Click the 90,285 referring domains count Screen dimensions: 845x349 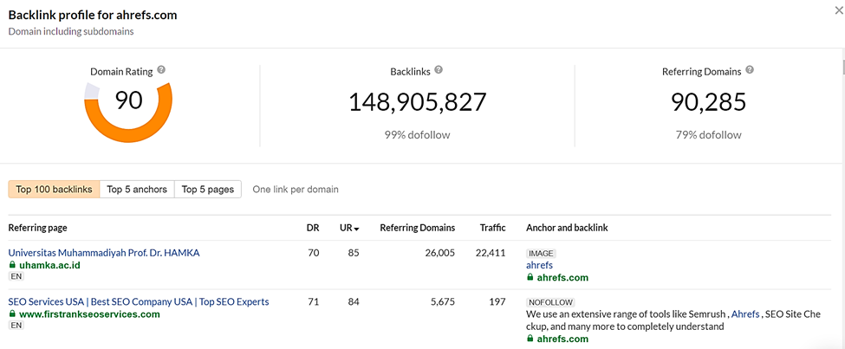(x=708, y=102)
